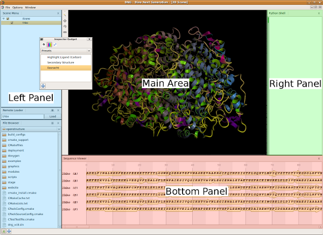Image resolution: width=323 pixels, height=235 pixels.
Task: Click the Load button in Remote Loader
Action: click(52, 116)
